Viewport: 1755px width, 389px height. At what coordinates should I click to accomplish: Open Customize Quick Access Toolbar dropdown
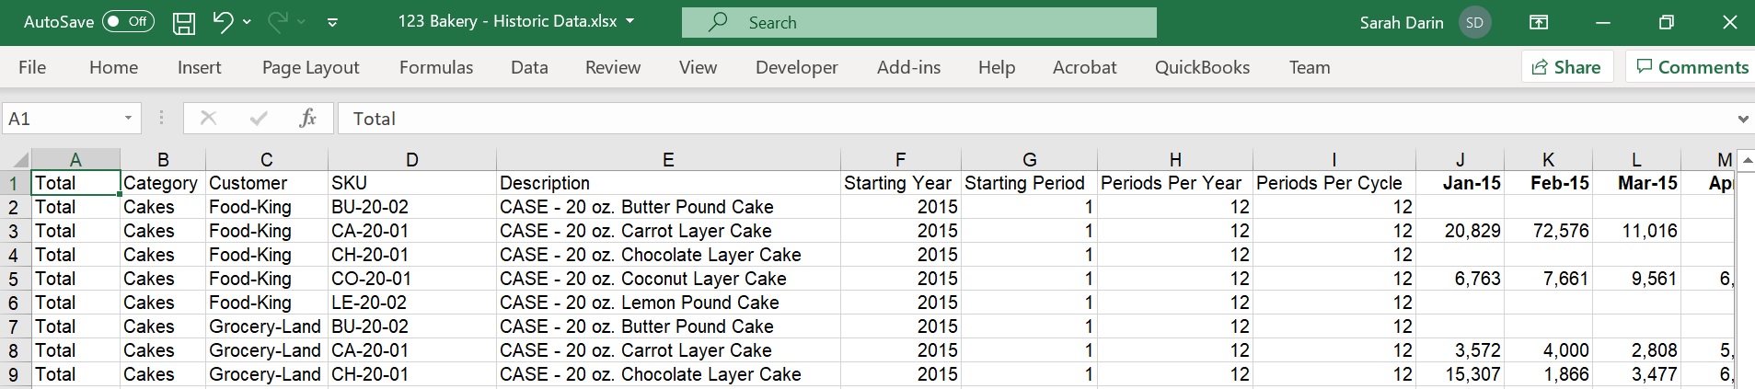tap(332, 22)
